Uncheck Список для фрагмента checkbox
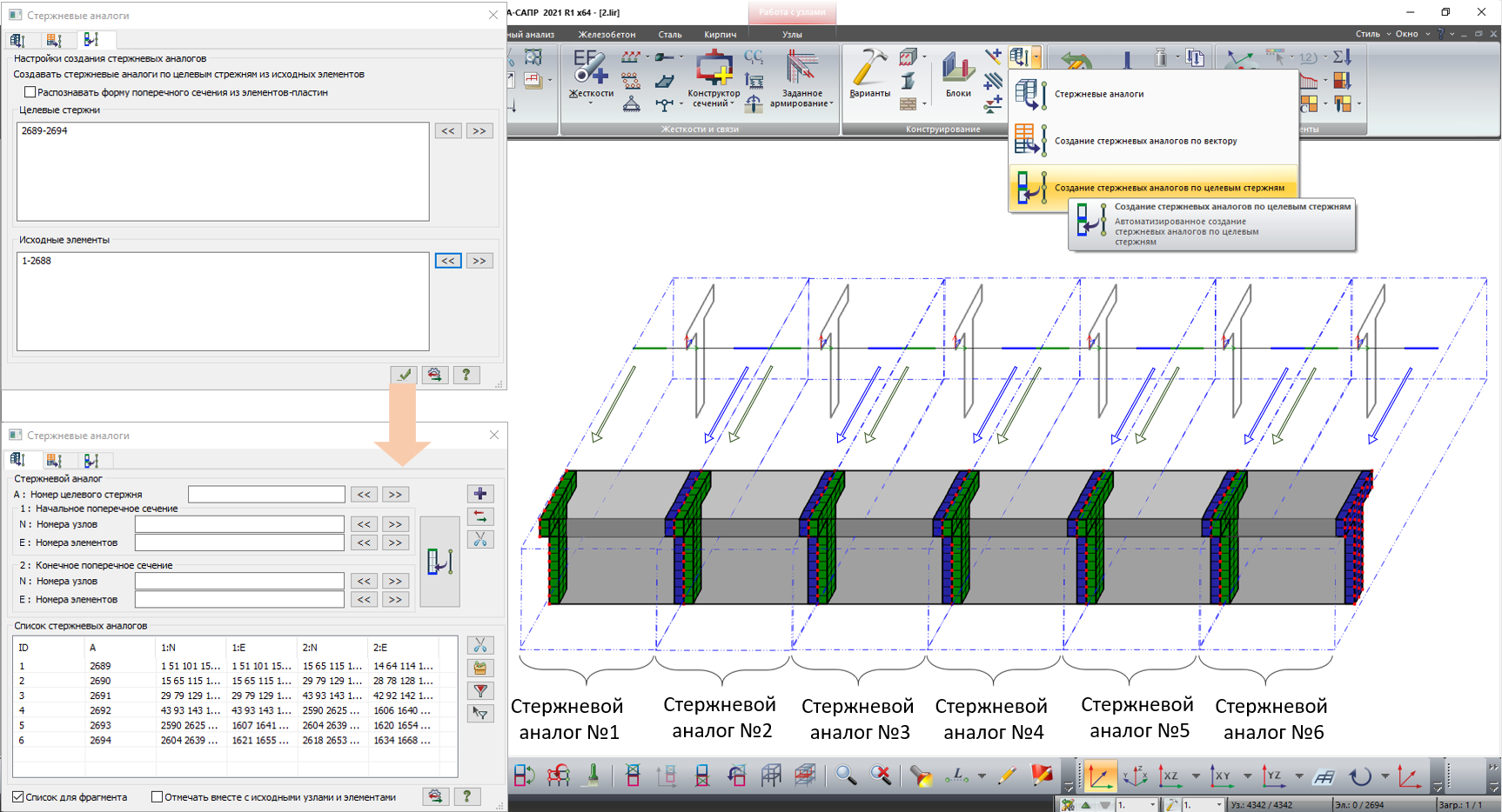The image size is (1502, 812). 18,796
